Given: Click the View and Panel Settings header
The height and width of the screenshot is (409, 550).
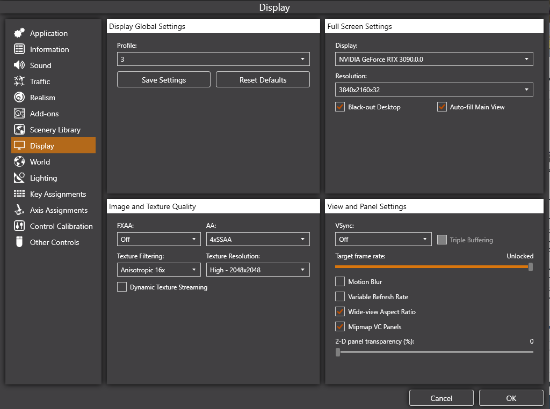Looking at the screenshot, I should (434, 206).
